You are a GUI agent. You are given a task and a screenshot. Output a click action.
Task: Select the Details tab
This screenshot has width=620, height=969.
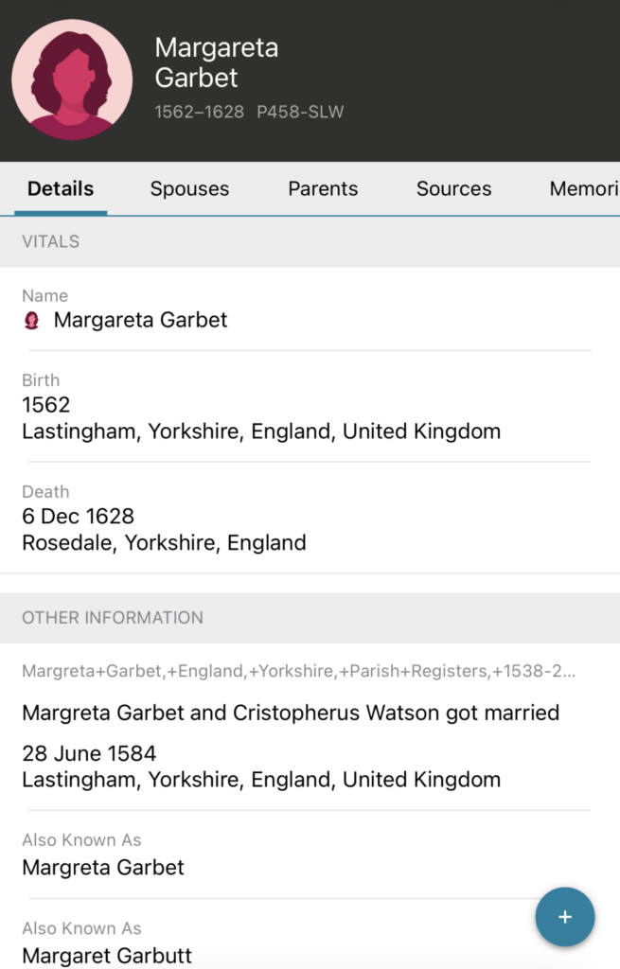click(61, 188)
